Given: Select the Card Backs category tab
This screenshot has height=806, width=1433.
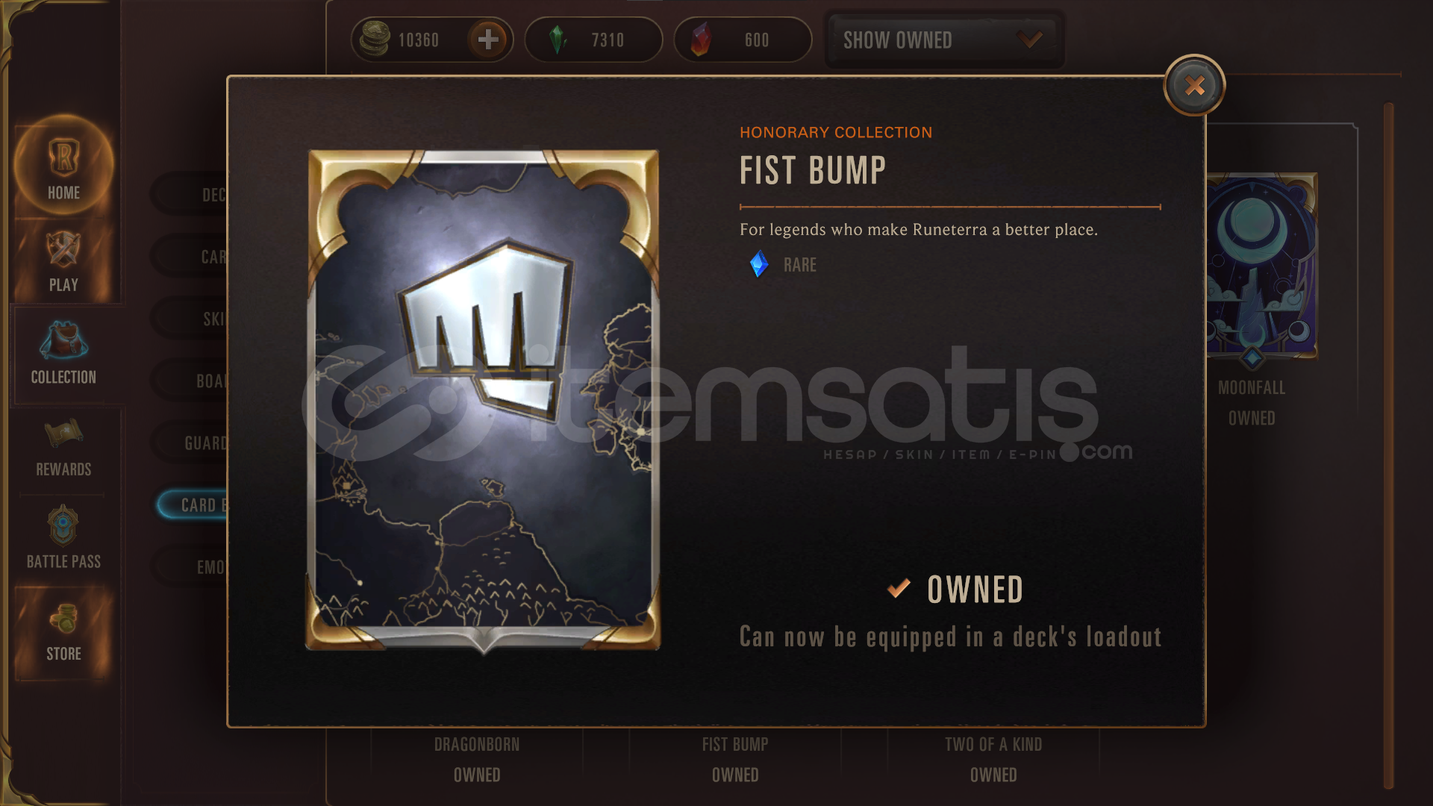Looking at the screenshot, I should pyautogui.click(x=192, y=505).
